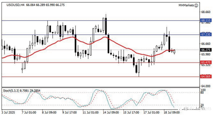Click the 3 Jul 2025 date label

coord(8,113)
